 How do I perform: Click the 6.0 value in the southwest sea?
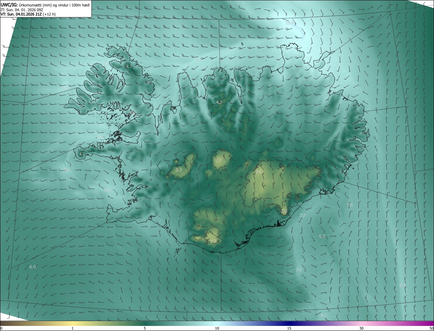coord(33,267)
